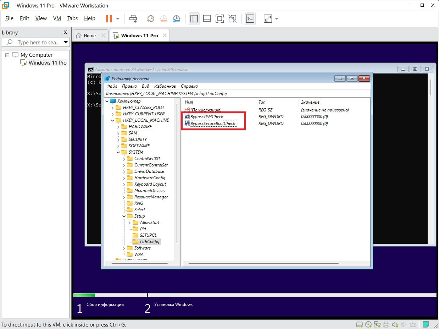439x329 pixels.
Task: Open Справка menu in registry editor
Action: click(189, 86)
